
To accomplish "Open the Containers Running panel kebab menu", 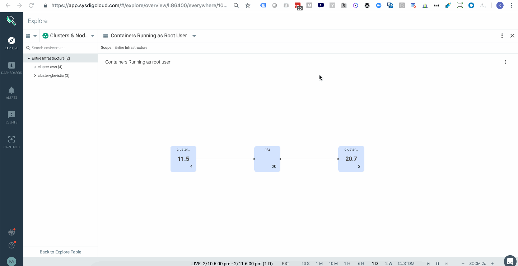I will 505,62.
